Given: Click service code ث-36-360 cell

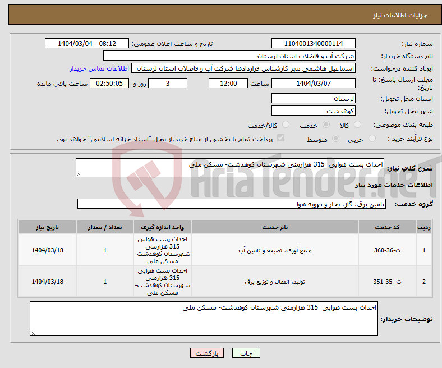Looking at the screenshot, I should pyautogui.click(x=388, y=250).
